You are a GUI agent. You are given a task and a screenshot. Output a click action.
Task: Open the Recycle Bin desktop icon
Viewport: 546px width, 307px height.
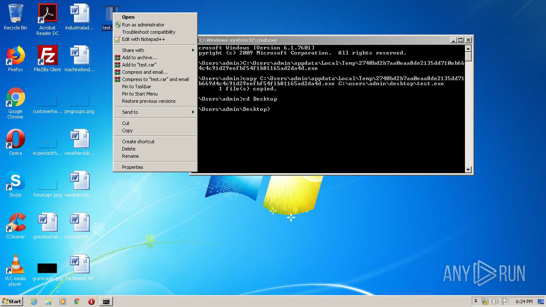15,17
